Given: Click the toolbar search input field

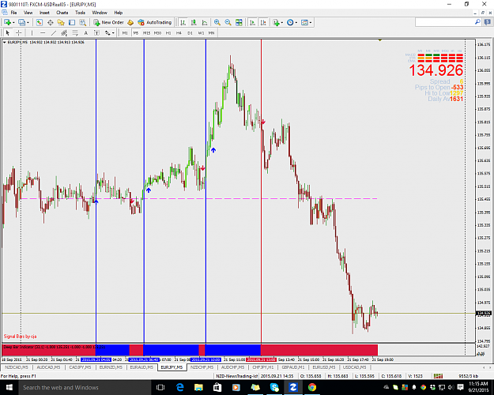Looking at the screenshot, I should (x=444, y=22).
